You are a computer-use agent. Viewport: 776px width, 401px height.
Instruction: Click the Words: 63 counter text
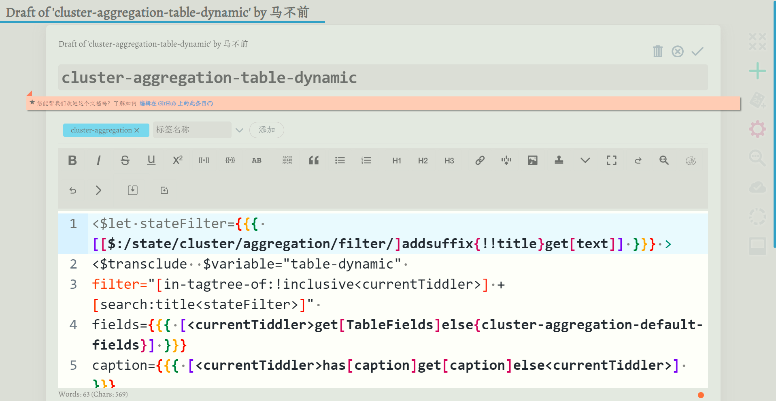point(93,394)
